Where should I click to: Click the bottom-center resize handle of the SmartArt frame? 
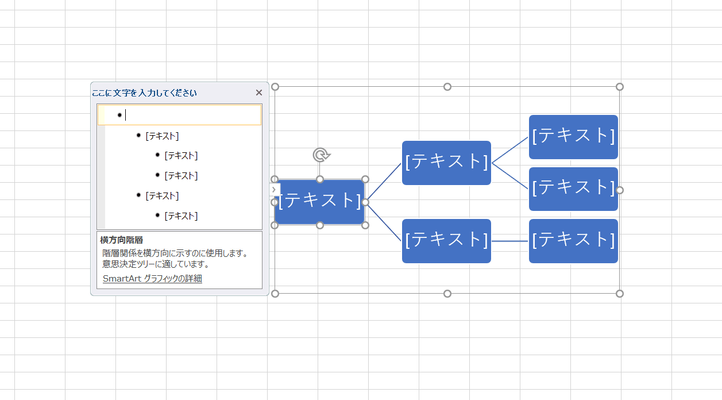pyautogui.click(x=447, y=294)
